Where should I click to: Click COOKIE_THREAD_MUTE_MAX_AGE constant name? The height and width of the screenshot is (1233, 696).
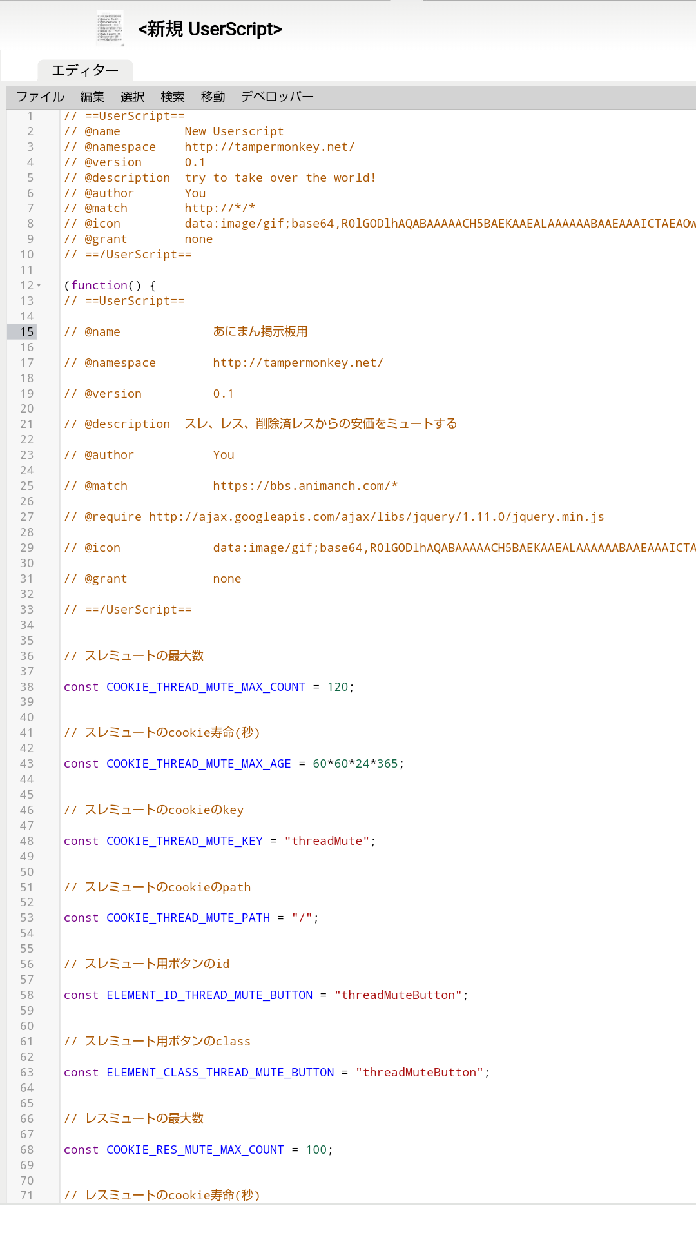(198, 764)
